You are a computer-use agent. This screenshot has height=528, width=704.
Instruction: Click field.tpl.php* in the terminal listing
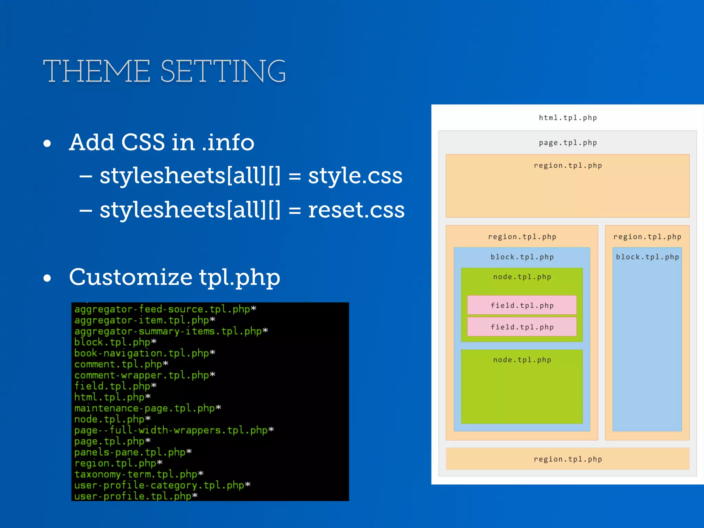[115, 386]
